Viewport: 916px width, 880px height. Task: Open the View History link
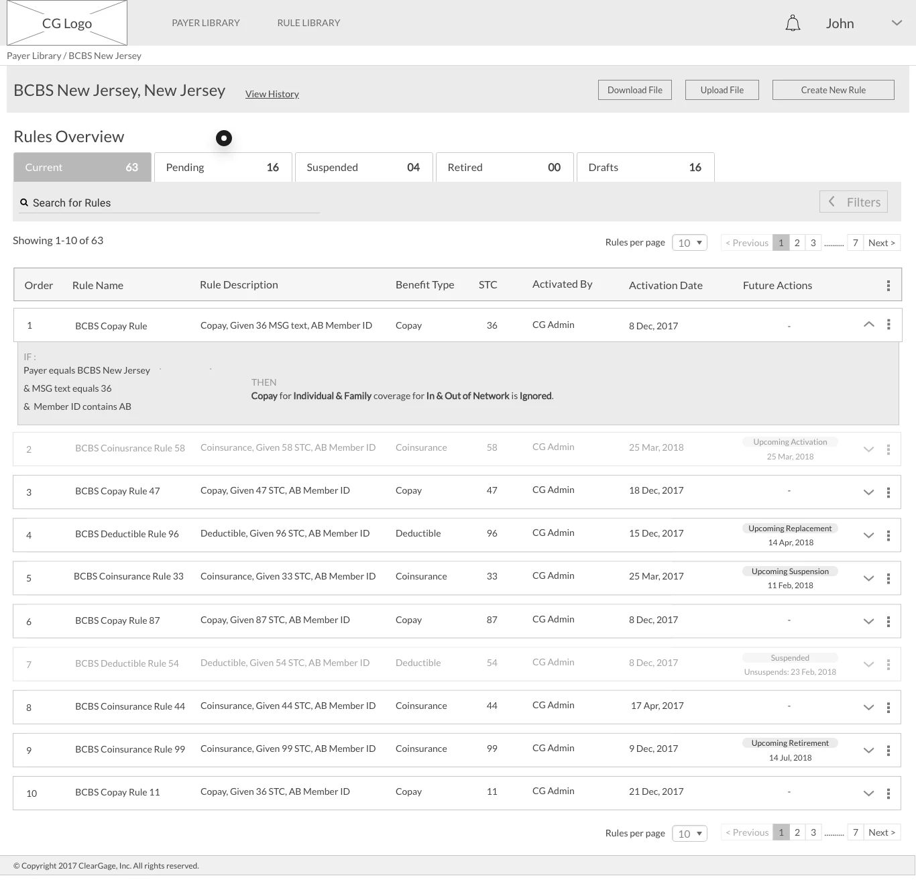272,94
